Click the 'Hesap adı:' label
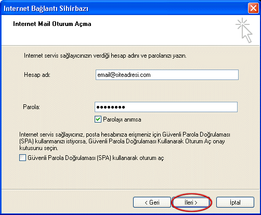 (37, 75)
